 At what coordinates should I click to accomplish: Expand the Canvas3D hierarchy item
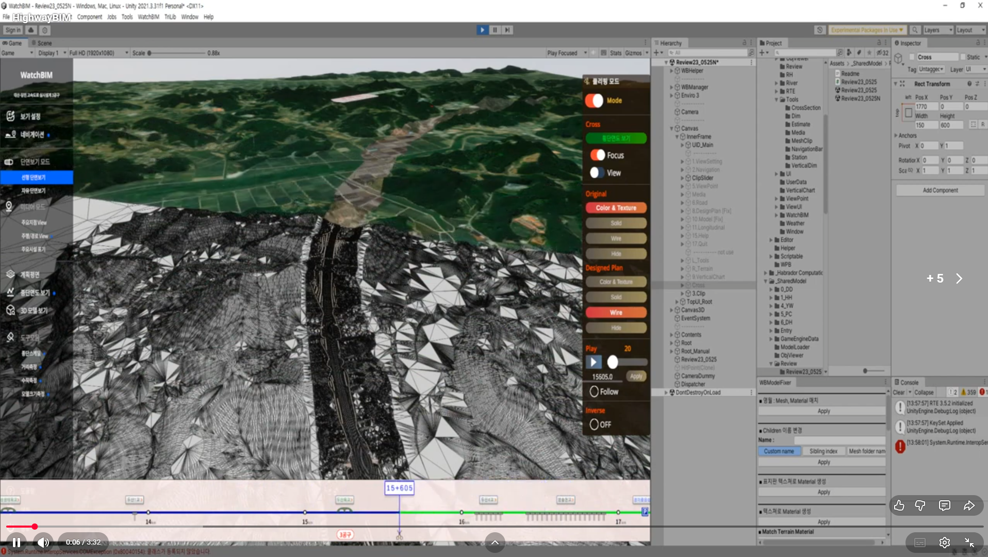[671, 310]
